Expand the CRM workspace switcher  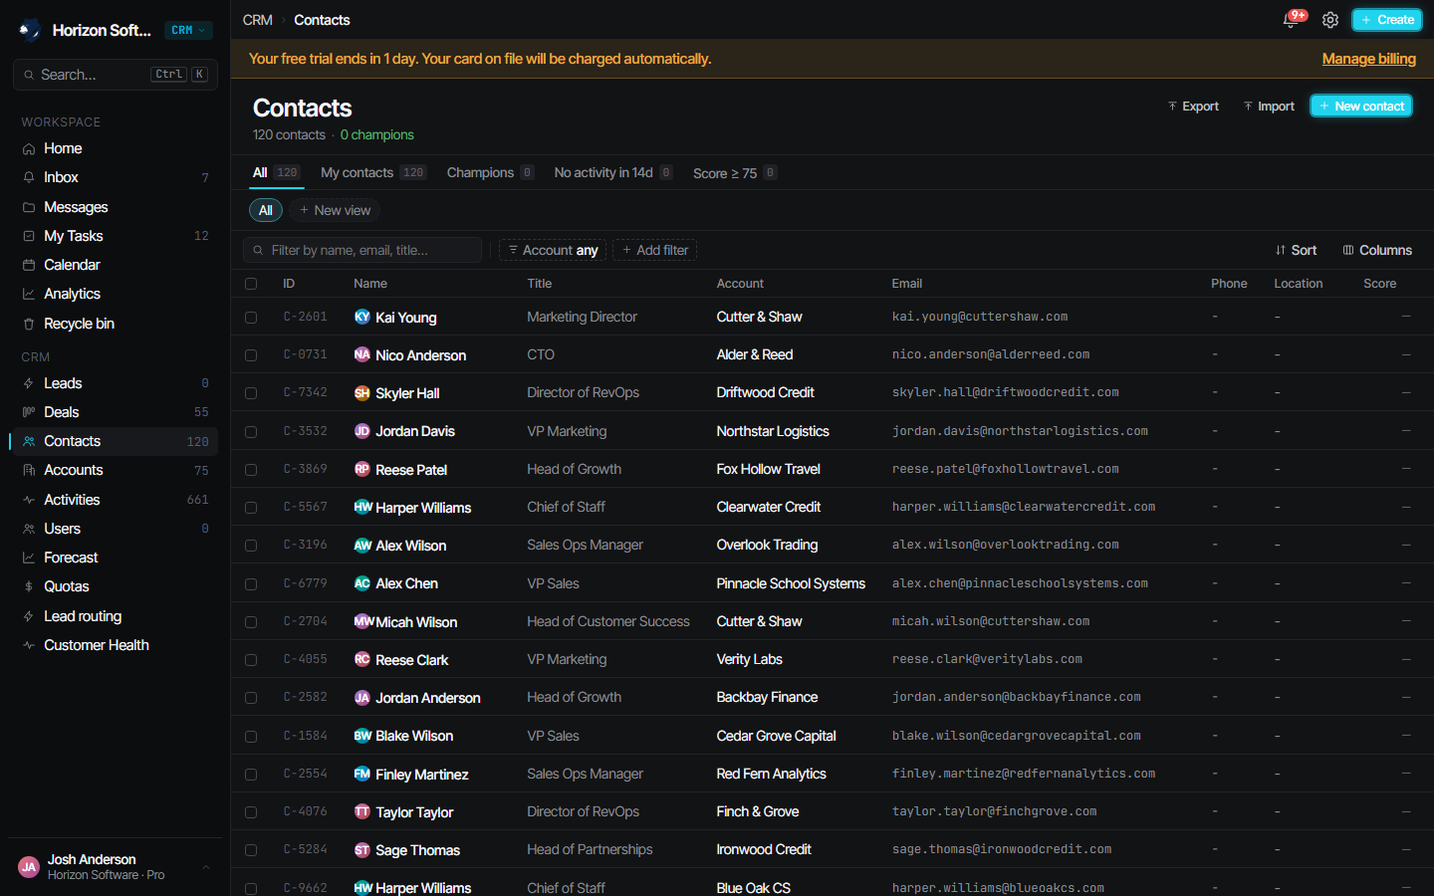click(188, 30)
